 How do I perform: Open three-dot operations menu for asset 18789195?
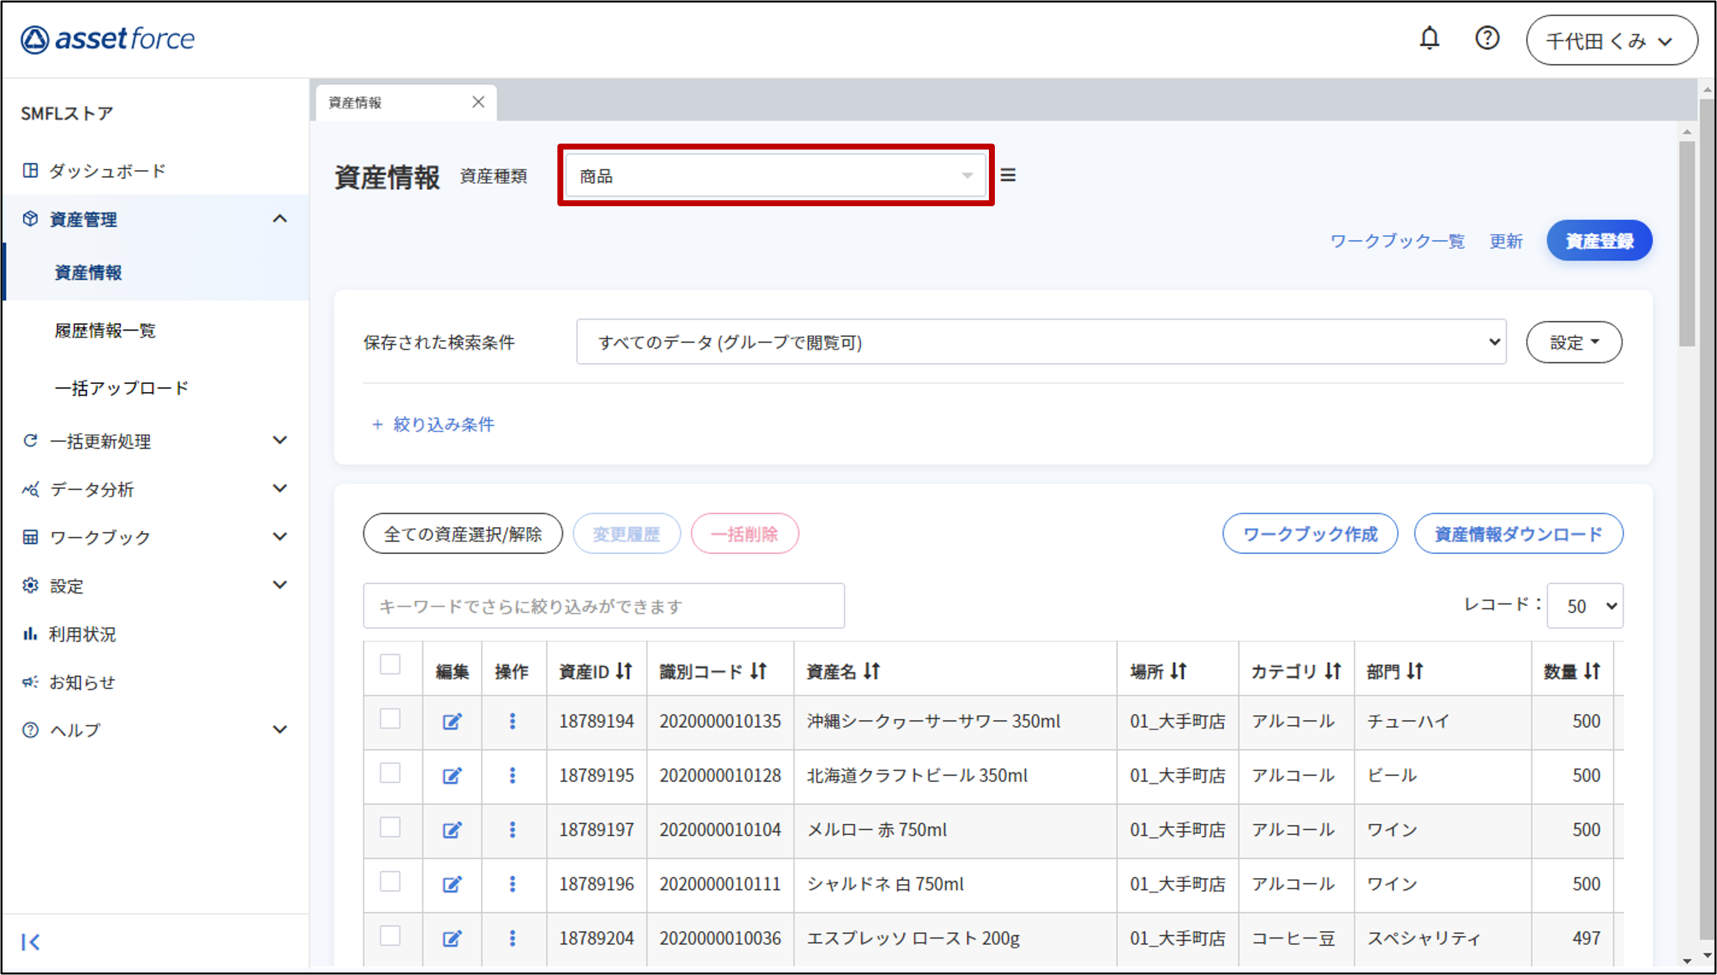point(513,775)
